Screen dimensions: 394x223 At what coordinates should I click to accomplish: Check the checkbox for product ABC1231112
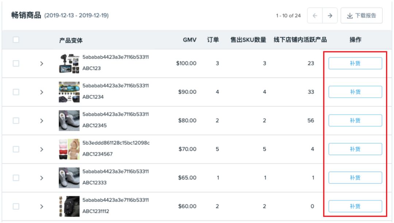pos(15,206)
